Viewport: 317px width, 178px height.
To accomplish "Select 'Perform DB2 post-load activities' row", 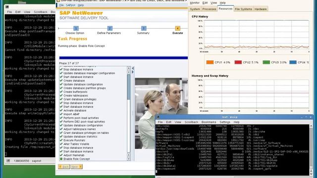I will [x=84, y=122].
